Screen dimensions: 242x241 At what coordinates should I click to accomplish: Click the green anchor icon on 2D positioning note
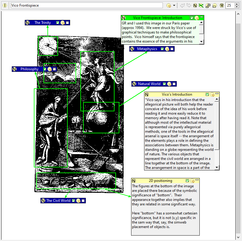pyautogui.click(x=187, y=181)
